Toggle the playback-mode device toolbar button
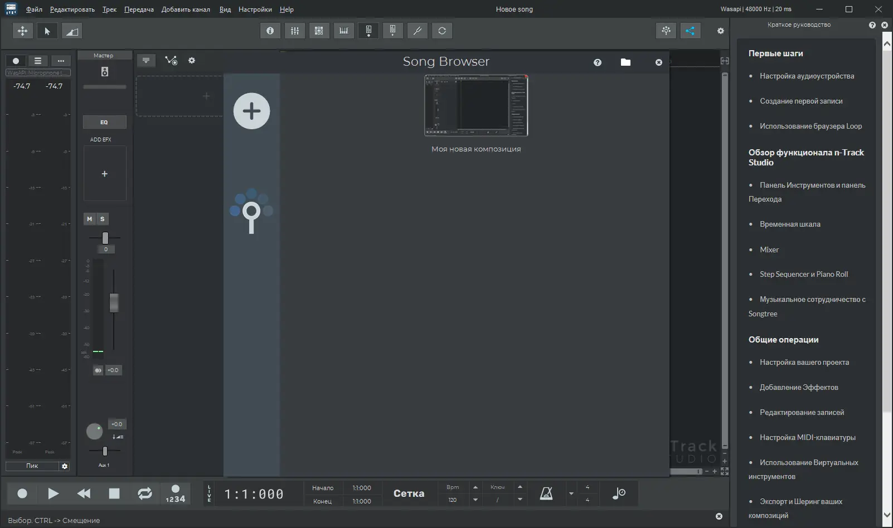 tap(393, 31)
